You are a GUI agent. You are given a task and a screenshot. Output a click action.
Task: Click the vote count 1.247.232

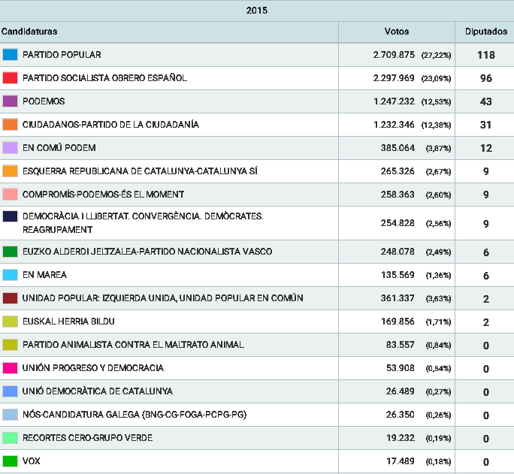(x=394, y=101)
